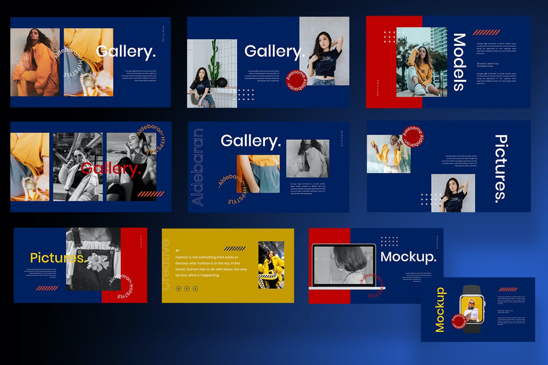
Task: Click the vertical yellow Mockup title by the watch
Action: pyautogui.click(x=440, y=310)
